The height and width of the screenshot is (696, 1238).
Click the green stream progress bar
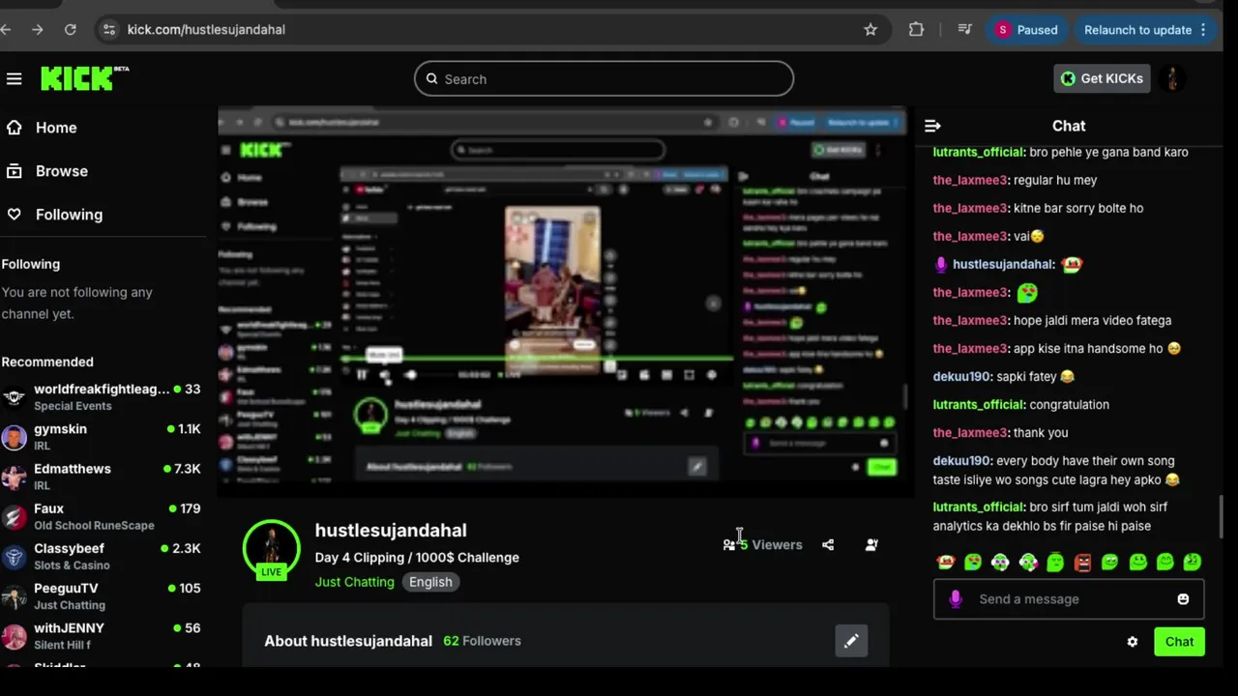pos(538,360)
